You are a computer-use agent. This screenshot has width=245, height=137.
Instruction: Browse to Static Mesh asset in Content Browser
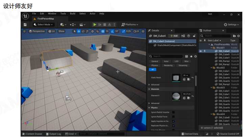[188, 79]
